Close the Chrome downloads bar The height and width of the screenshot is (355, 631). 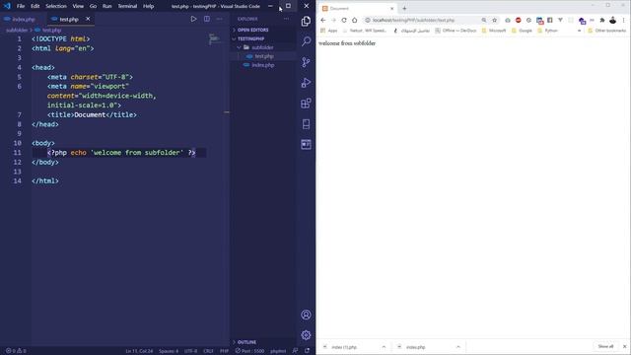[624, 346]
